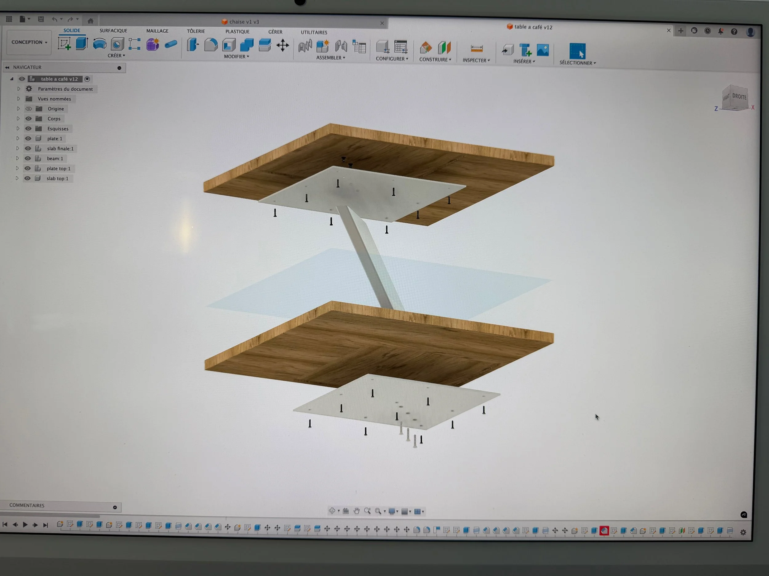Viewport: 769px width, 576px height.
Task: Hide the slab top:1 component
Action: [27, 178]
